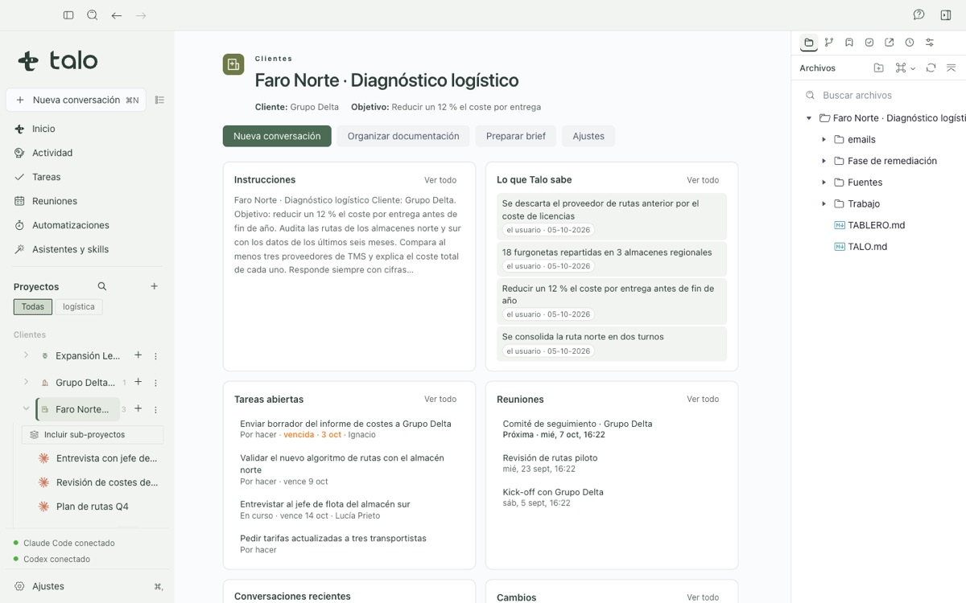966x603 pixels.
Task: Expand the Trabajo folder
Action: point(824,204)
